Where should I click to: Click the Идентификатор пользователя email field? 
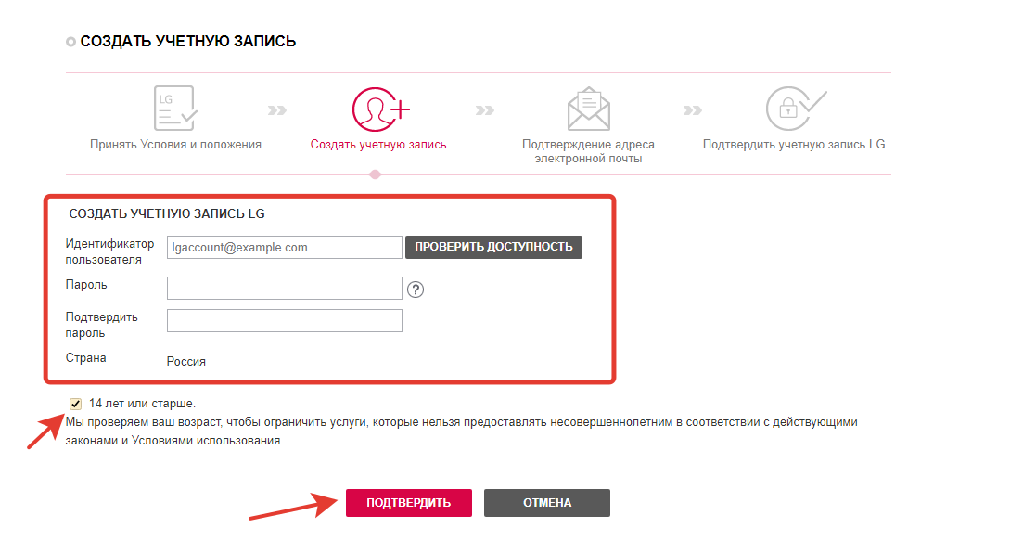point(284,247)
